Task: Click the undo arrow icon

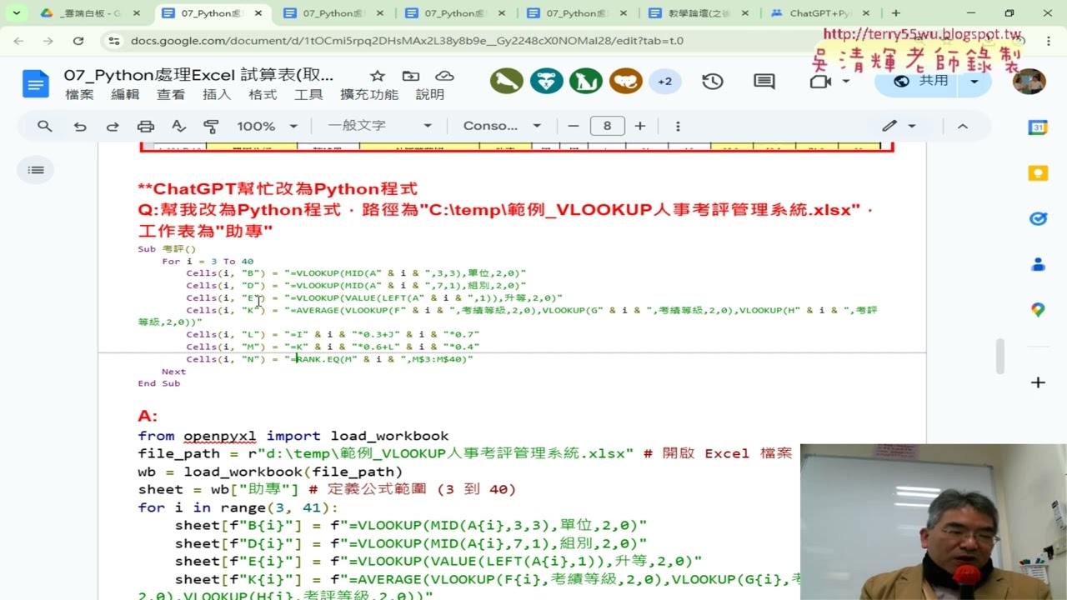Action: (80, 126)
